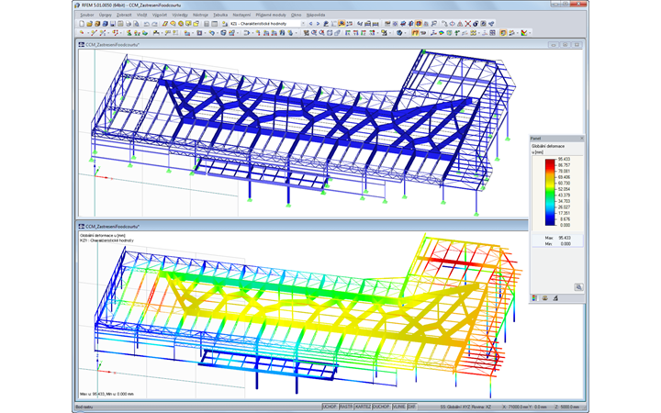661x413 pixels.
Task: Open the color chart icon dropdown arrow
Action: 530,33
